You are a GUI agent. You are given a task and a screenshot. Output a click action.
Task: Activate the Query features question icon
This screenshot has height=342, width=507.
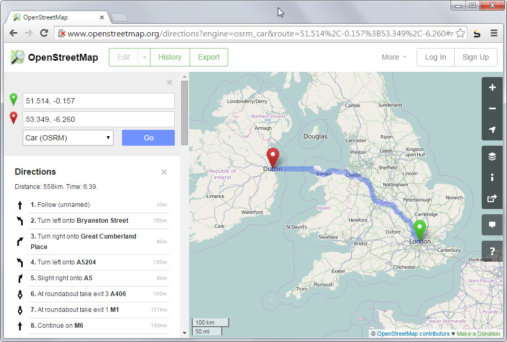point(492,251)
